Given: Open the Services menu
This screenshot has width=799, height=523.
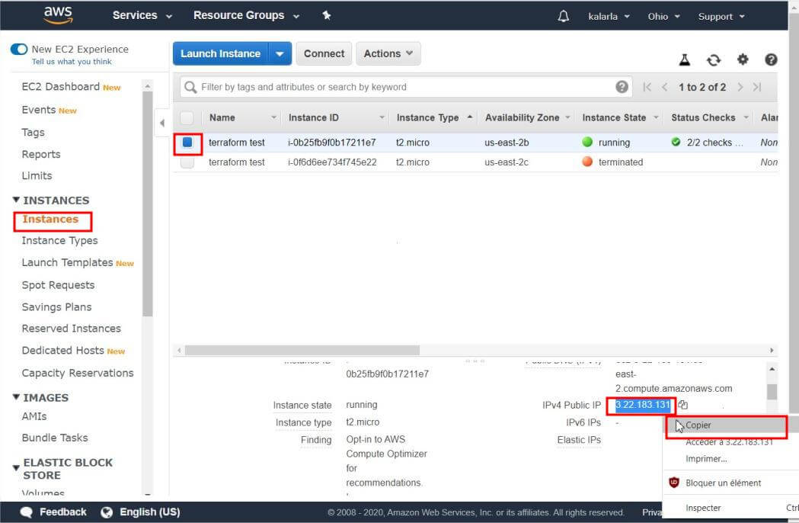Looking at the screenshot, I should 142,16.
